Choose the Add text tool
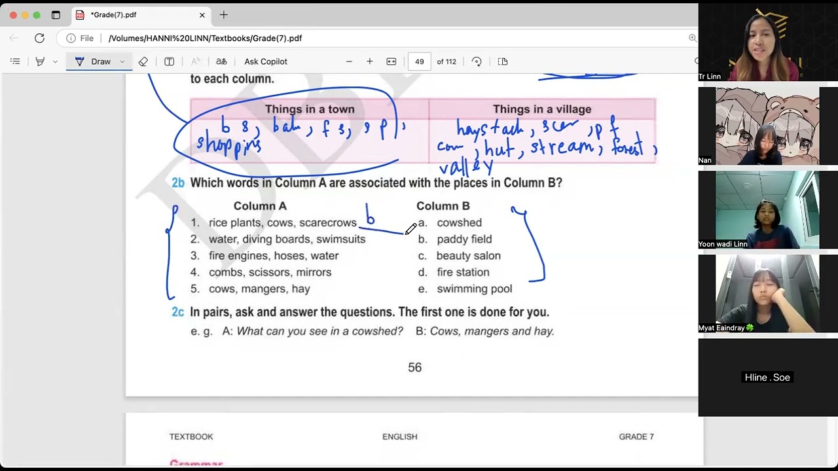 [169, 61]
